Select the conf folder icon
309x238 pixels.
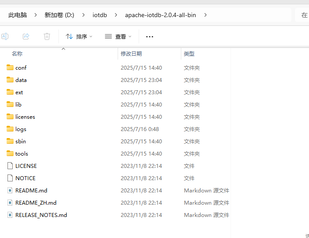(x=10, y=67)
